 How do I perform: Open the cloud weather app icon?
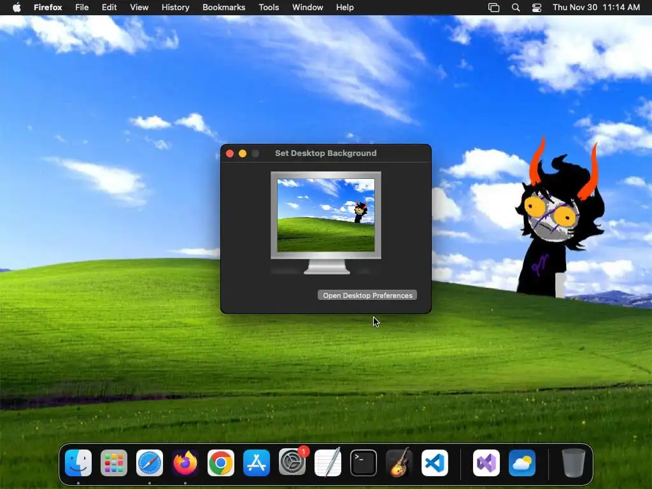pyautogui.click(x=522, y=463)
